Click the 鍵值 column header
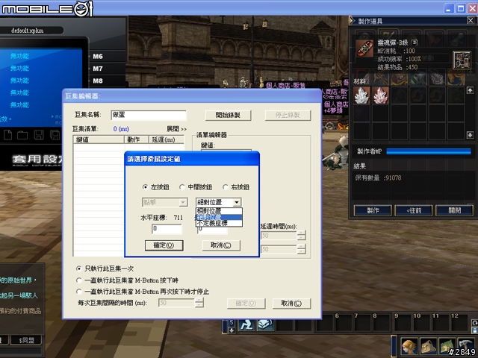The image size is (478, 358). click(x=99, y=139)
